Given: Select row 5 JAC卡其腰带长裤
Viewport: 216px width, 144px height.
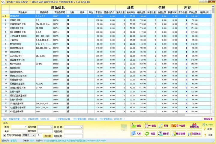Looking at the screenshot, I should tap(106, 32).
